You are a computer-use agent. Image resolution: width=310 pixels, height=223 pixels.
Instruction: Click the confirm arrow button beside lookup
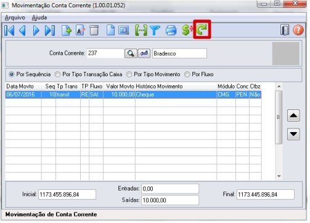pos(144,53)
